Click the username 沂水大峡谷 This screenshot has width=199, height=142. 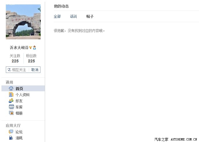coord(19,48)
